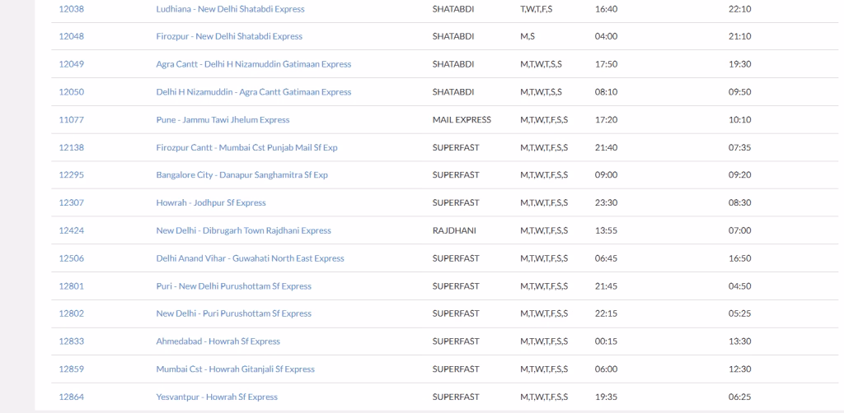Select train number 11077
Image resolution: width=844 pixels, height=413 pixels.
[x=71, y=120]
